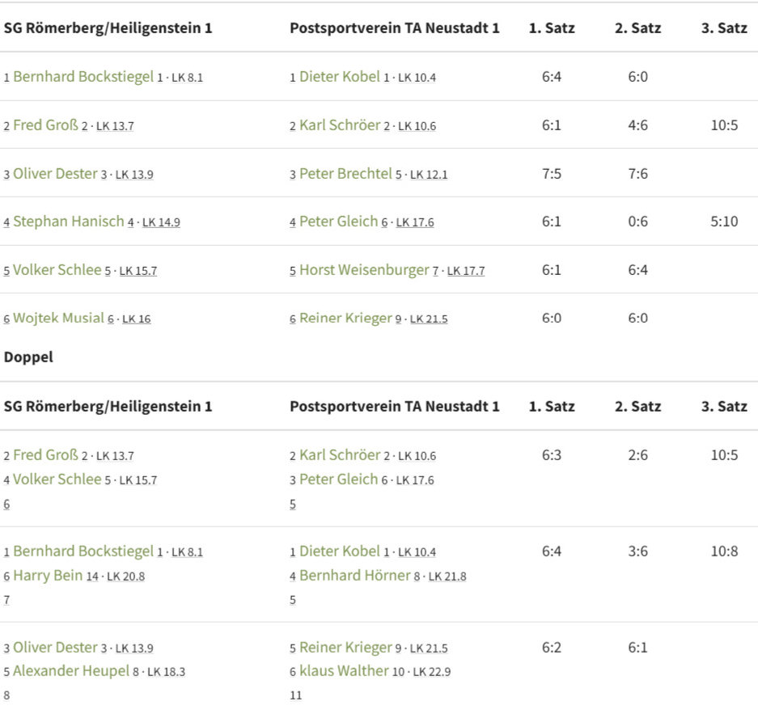The image size is (758, 714).
Task: Click Reiner Krieger in the singles table
Action: pyautogui.click(x=345, y=318)
